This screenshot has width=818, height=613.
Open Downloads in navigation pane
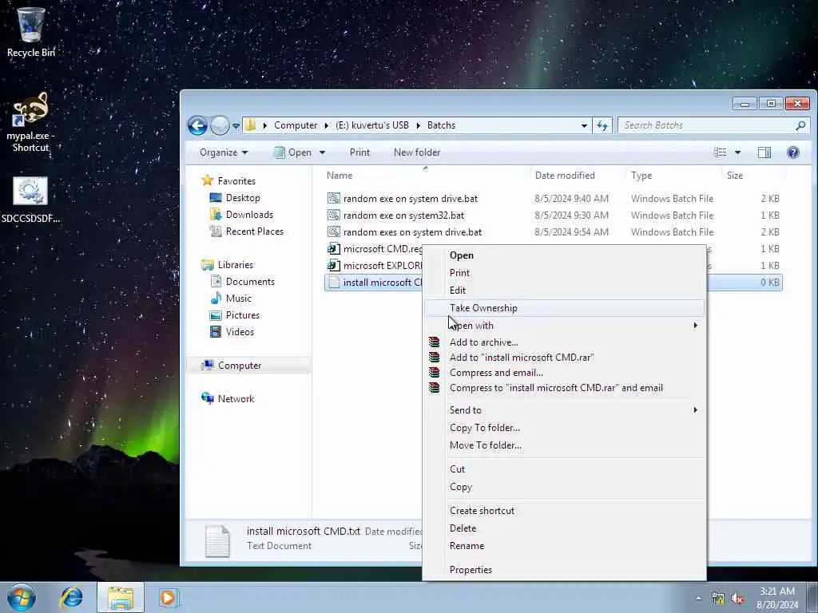coord(241,214)
